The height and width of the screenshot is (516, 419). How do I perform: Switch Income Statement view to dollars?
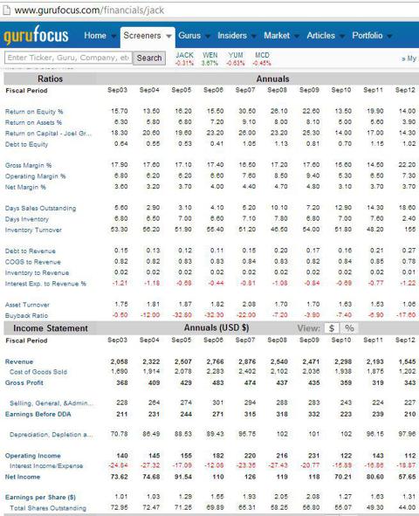pyautogui.click(x=332, y=328)
